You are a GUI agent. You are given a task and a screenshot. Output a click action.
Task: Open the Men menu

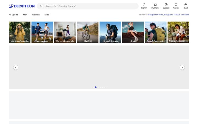pos(25,15)
